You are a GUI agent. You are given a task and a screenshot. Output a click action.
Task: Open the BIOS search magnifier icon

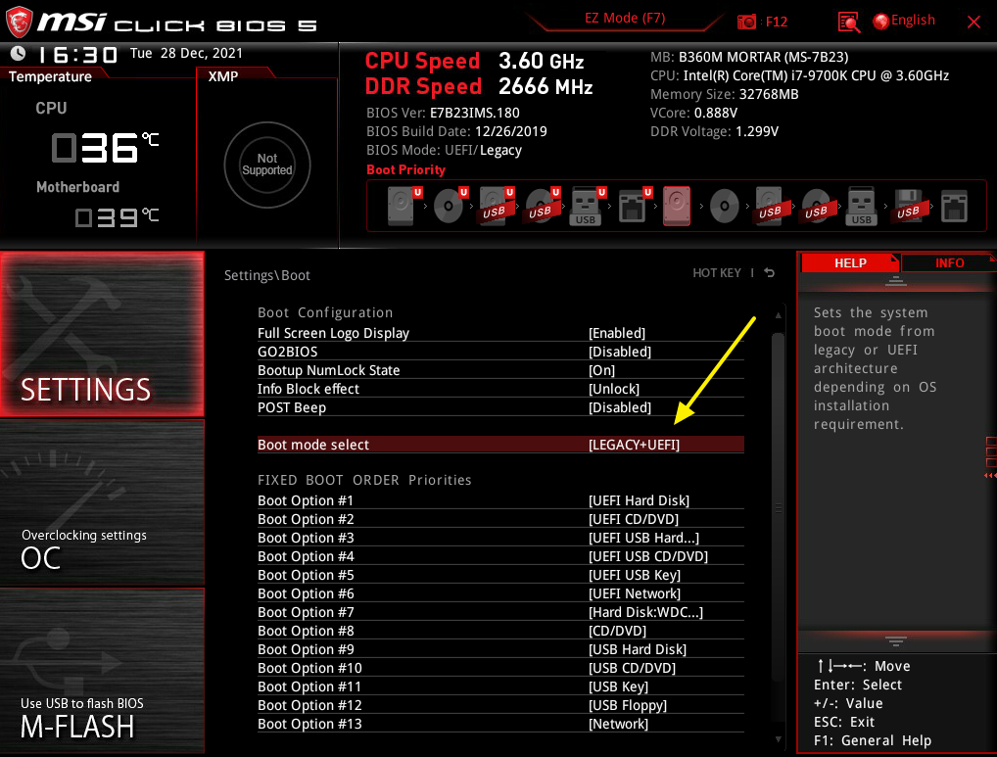click(849, 23)
